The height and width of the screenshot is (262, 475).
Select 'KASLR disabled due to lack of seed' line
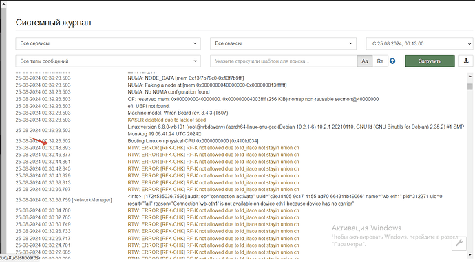[x=167, y=120]
